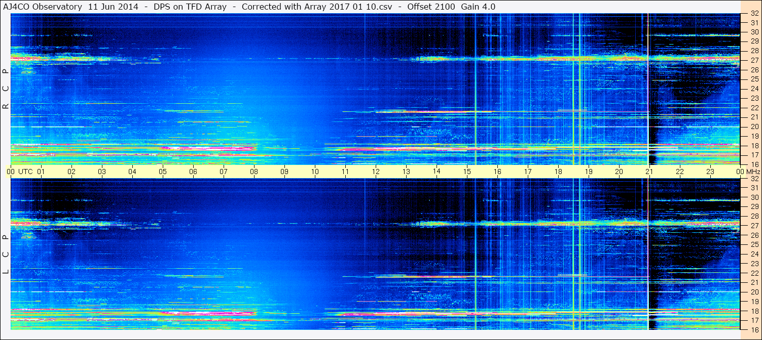The height and width of the screenshot is (340, 762).
Task: Click the AJ4CO Observatory title text
Action: pos(42,7)
